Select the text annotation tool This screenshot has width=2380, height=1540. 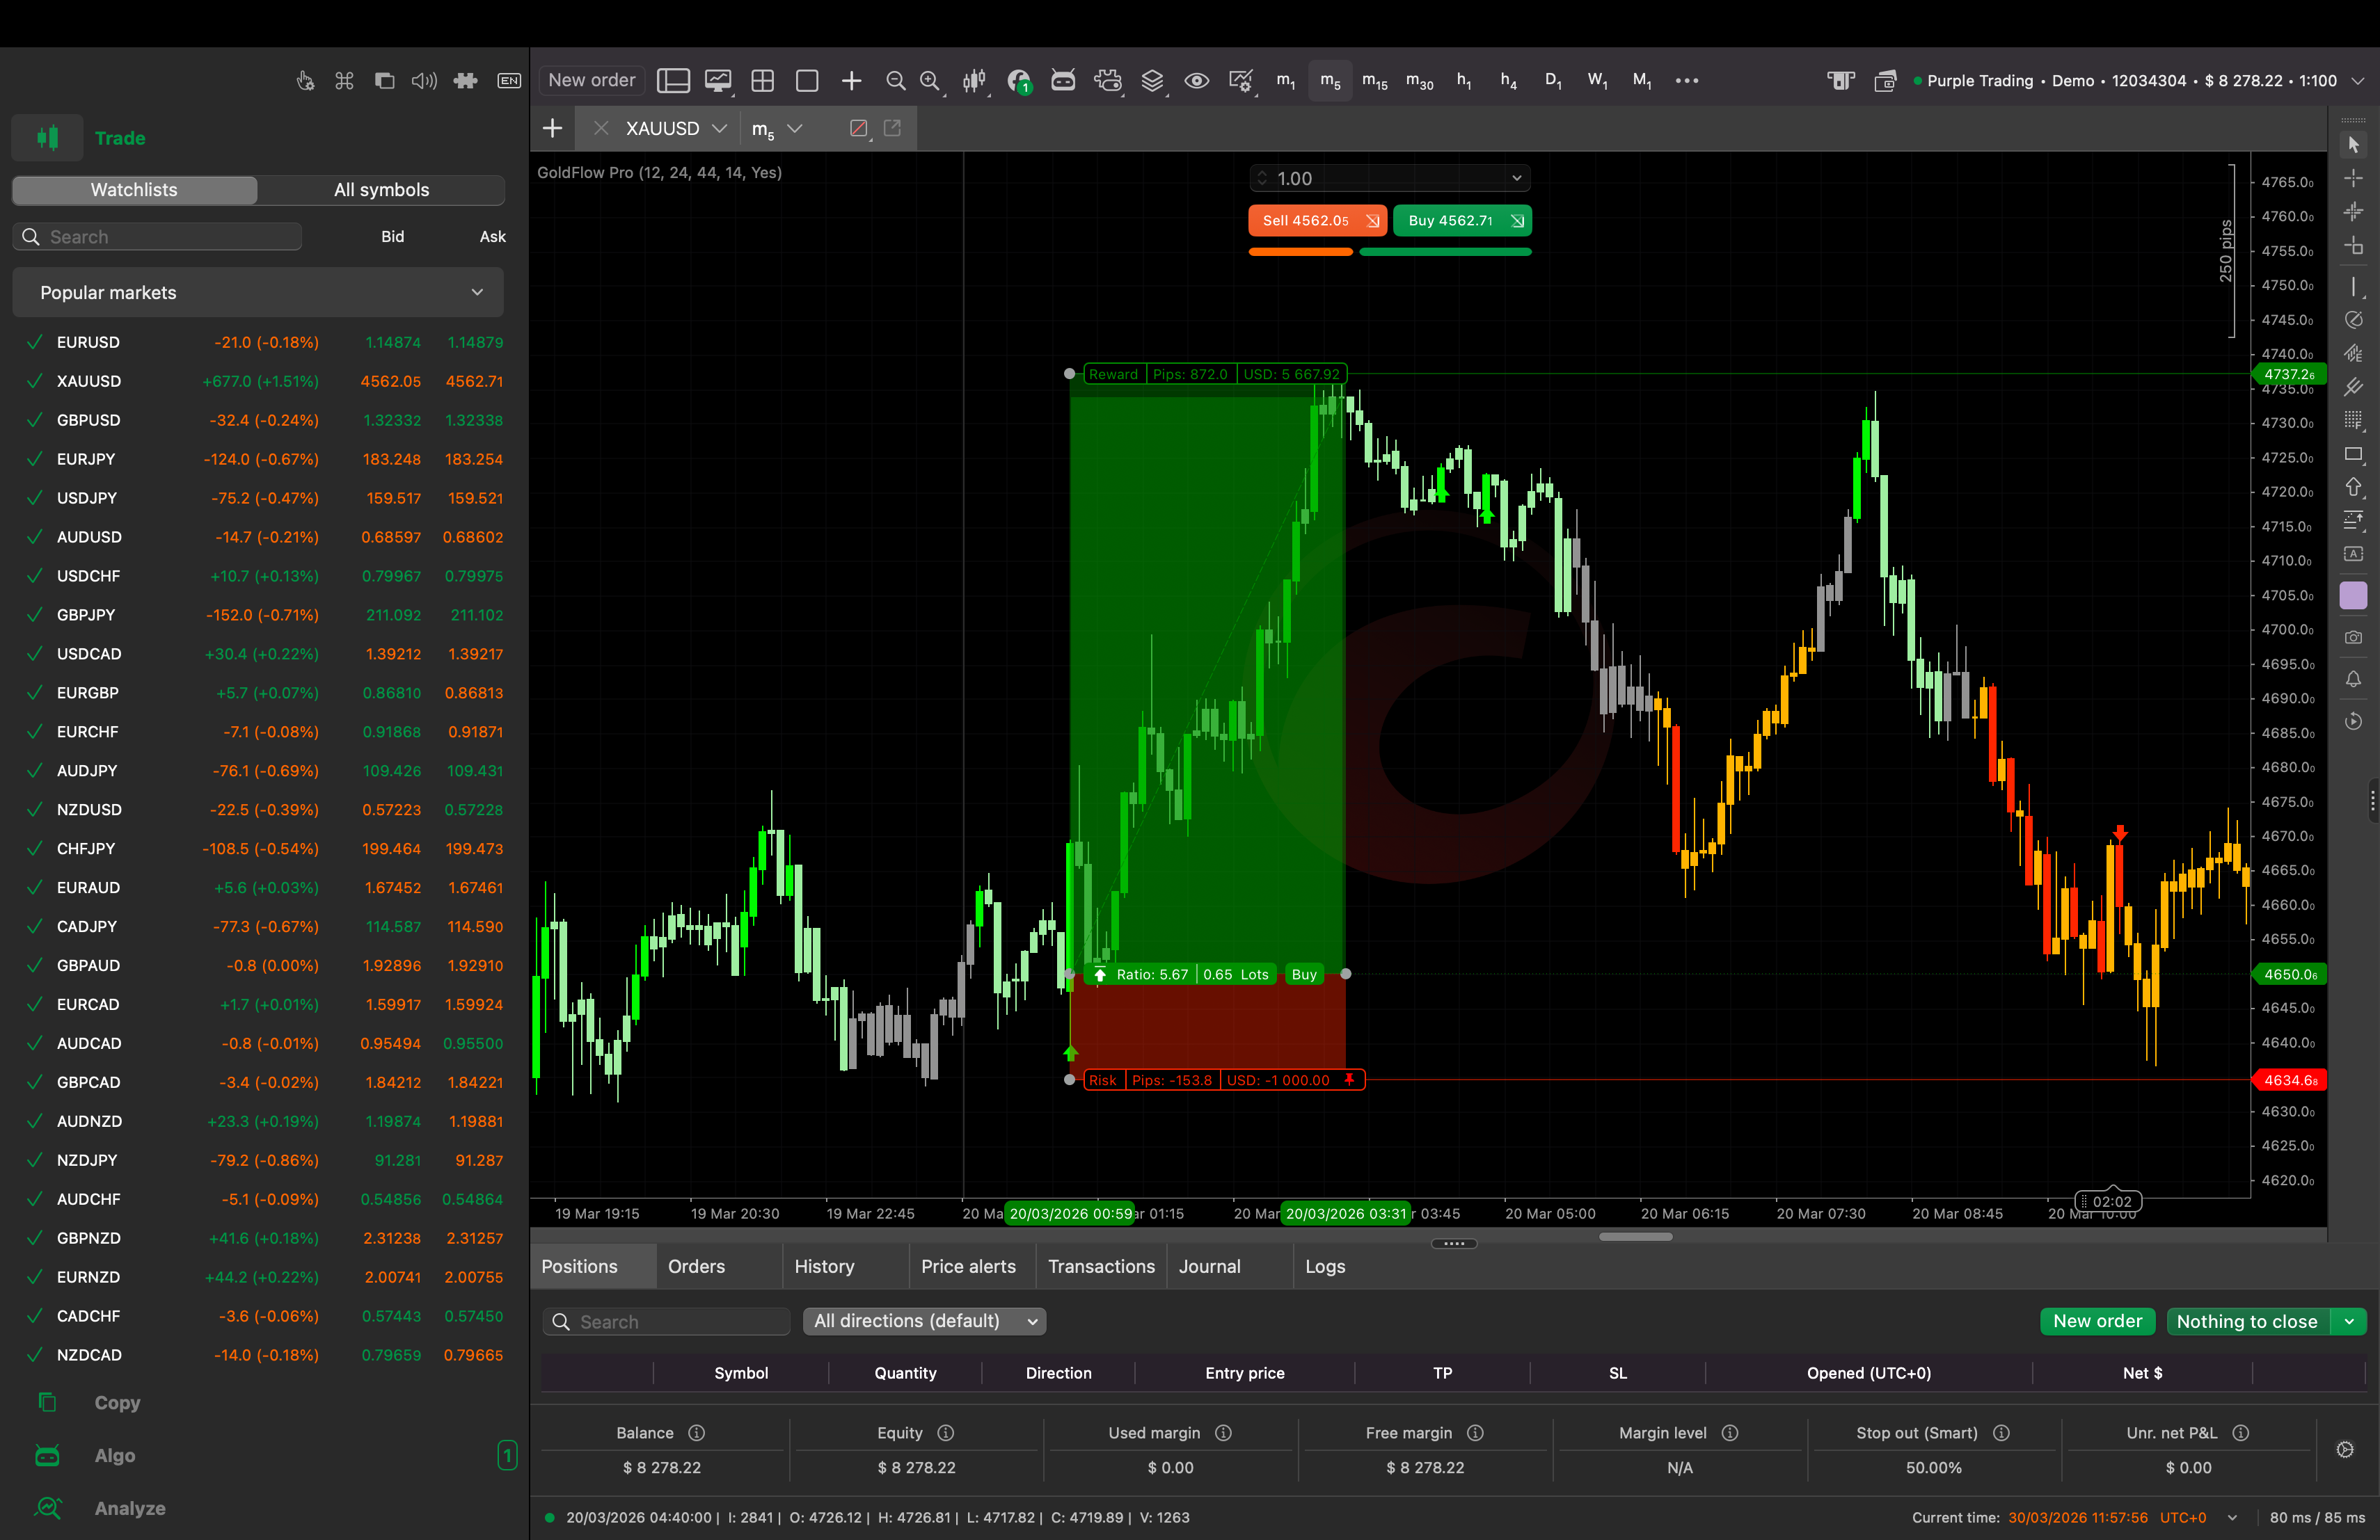(x=2354, y=554)
